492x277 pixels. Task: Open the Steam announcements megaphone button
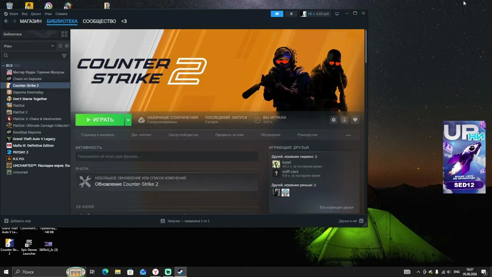tap(277, 14)
